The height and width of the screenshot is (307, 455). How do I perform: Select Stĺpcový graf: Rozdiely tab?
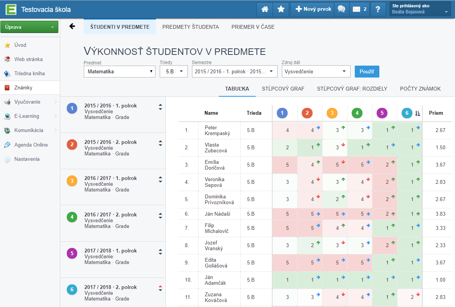[x=352, y=89]
